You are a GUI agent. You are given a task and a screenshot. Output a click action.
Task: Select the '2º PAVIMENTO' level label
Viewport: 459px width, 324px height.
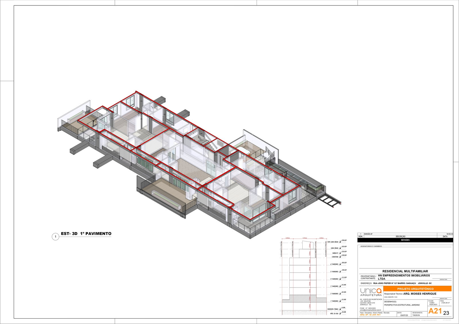click(x=334, y=294)
